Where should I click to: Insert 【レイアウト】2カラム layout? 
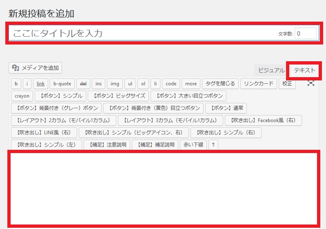(x=64, y=120)
